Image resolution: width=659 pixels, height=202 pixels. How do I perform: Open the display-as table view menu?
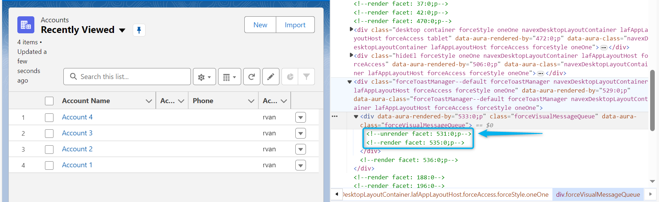point(229,77)
